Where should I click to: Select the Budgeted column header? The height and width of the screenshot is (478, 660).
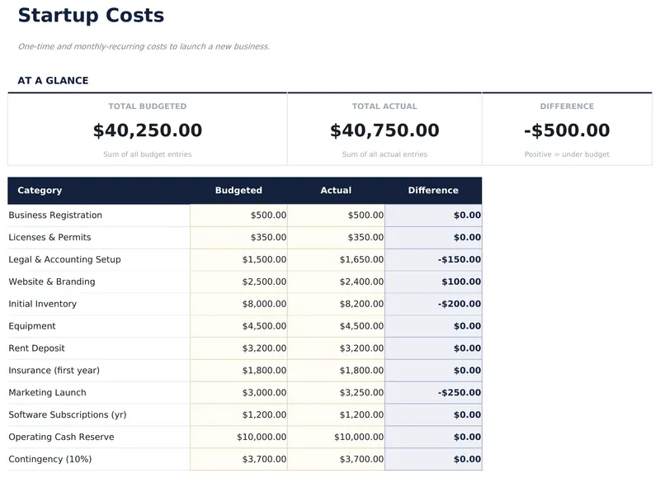pyautogui.click(x=238, y=191)
